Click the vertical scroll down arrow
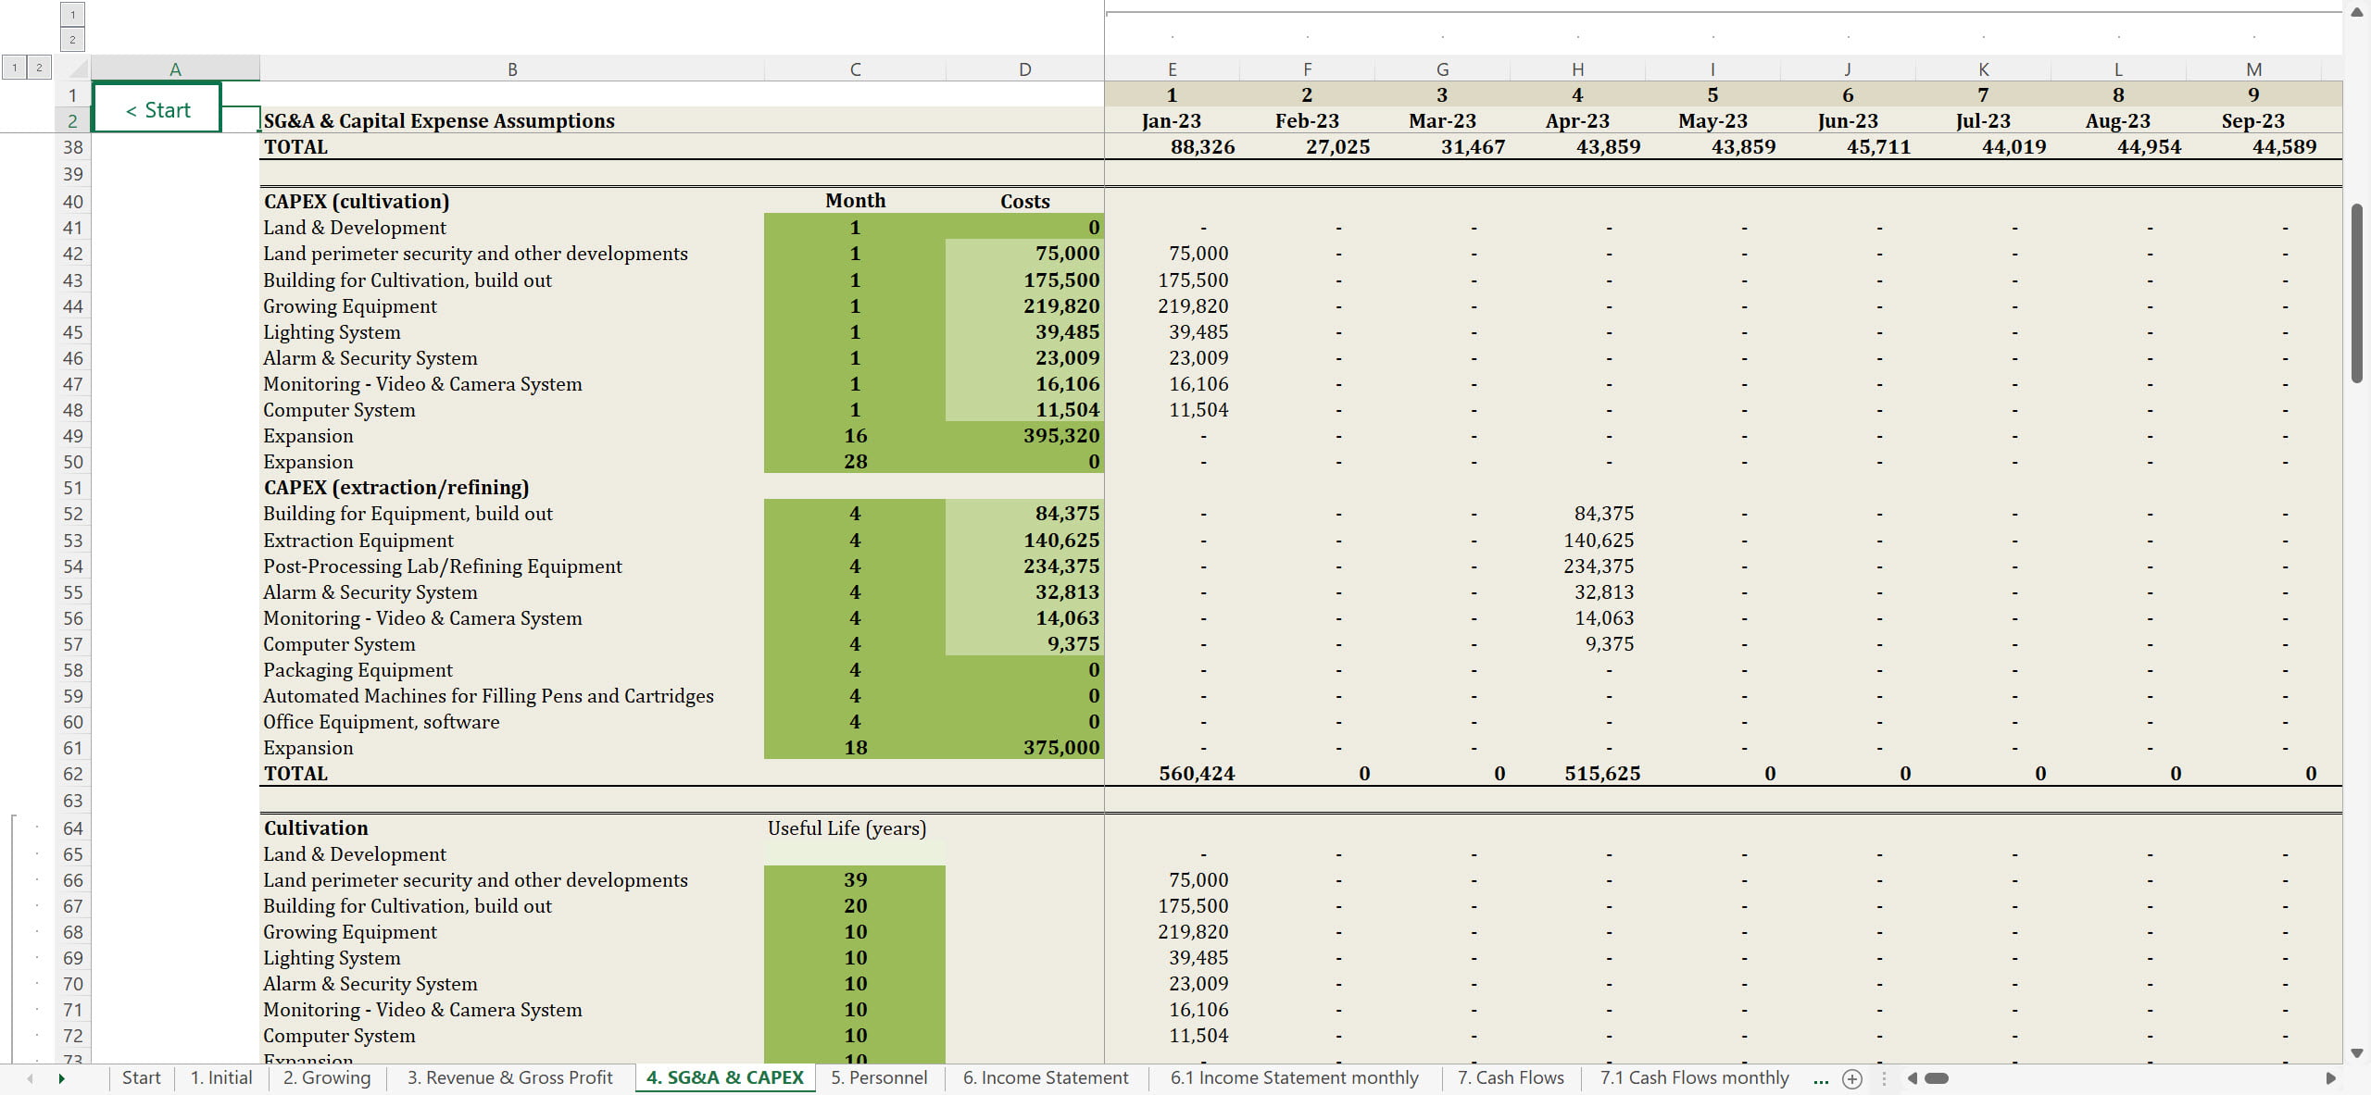2371x1095 pixels. click(x=2357, y=1053)
